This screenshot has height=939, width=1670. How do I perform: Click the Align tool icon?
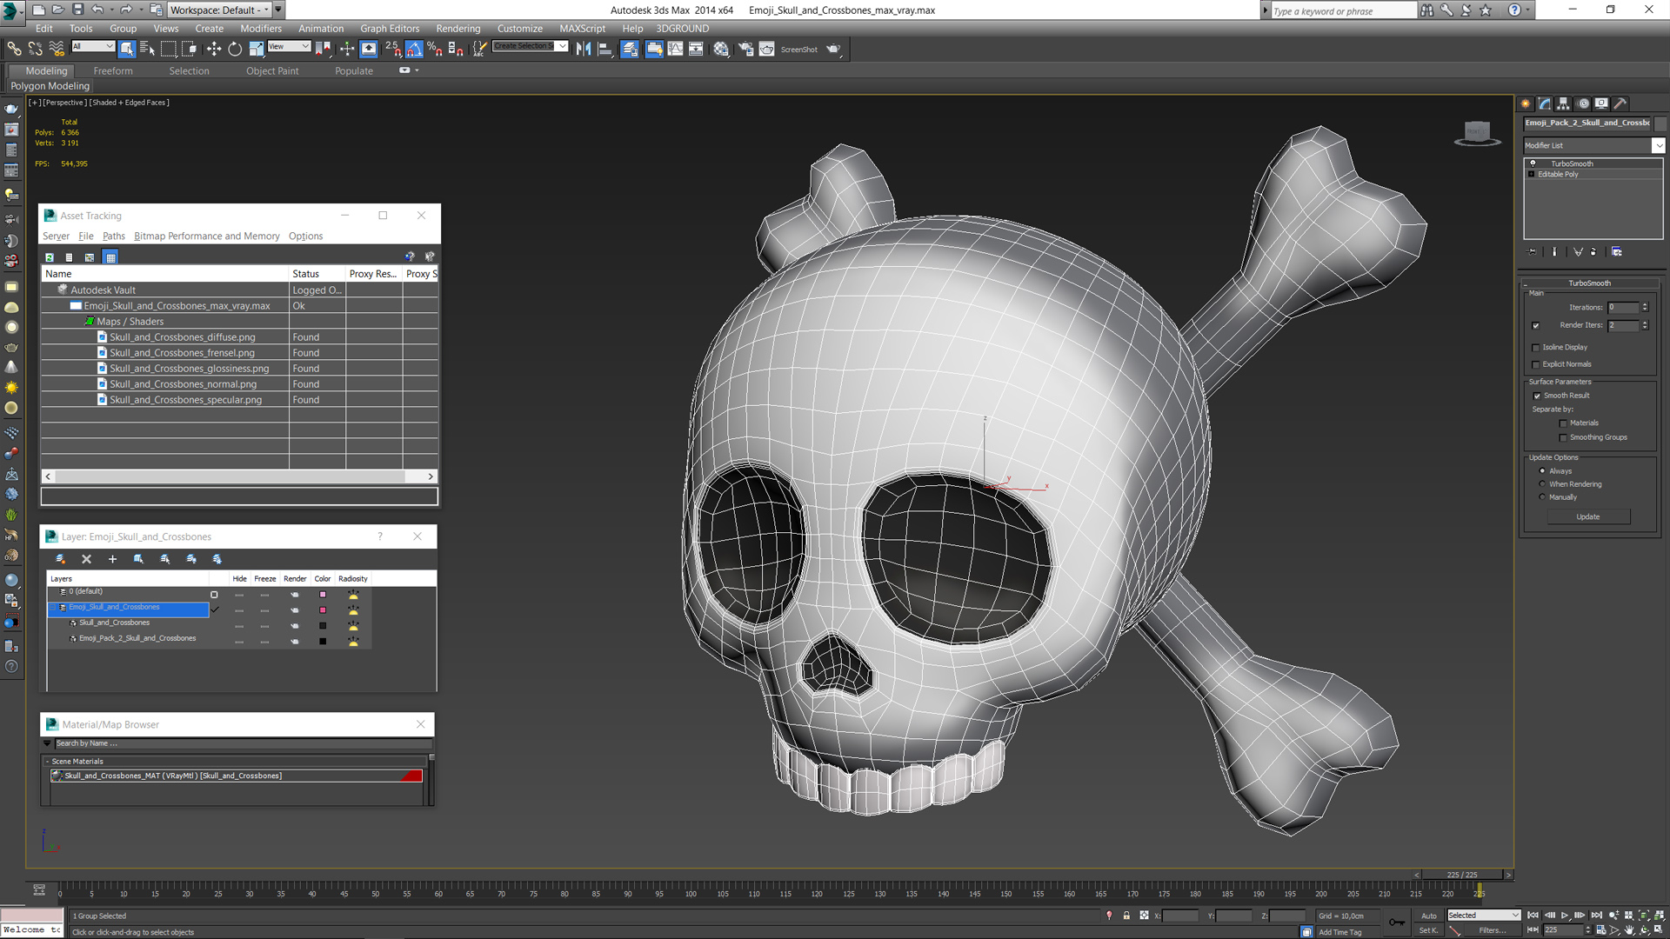point(605,49)
